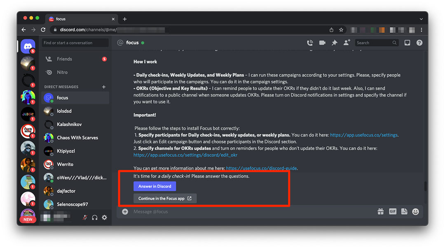
Task: Open focus direct message
Action: 75,97
